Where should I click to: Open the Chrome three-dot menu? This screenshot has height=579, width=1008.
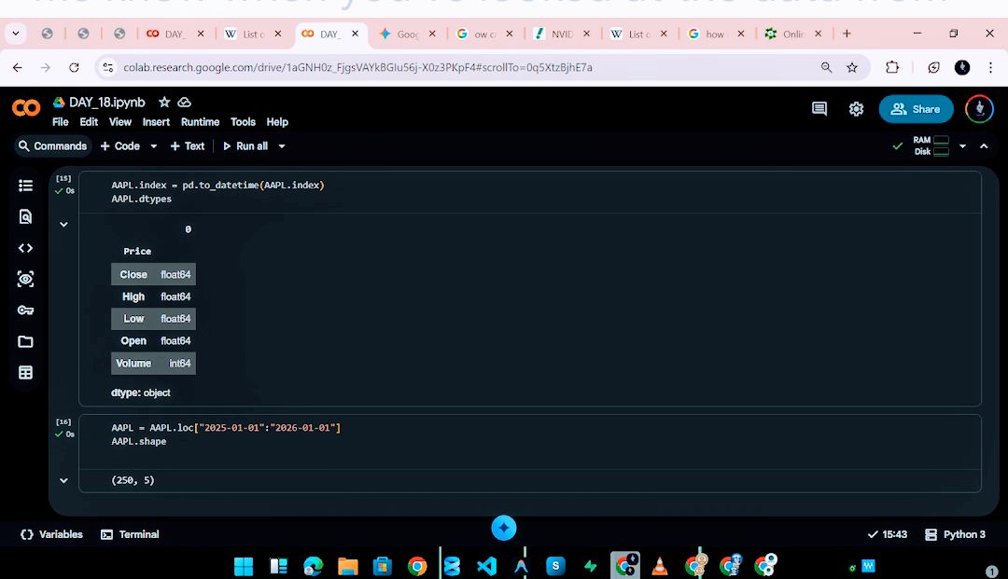click(990, 67)
